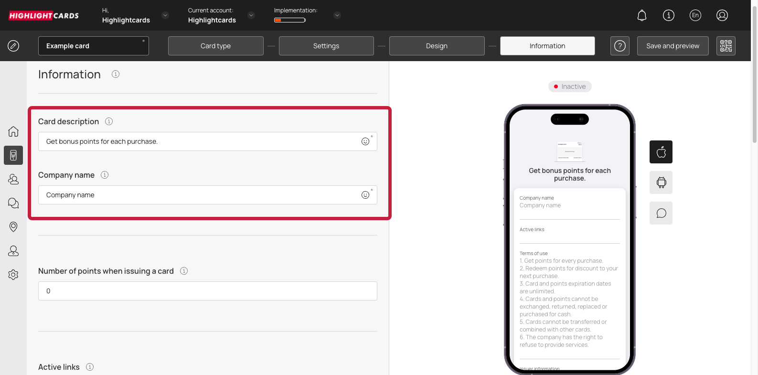Expand the Current account dropdown
Image resolution: width=758 pixels, height=375 pixels.
point(251,15)
